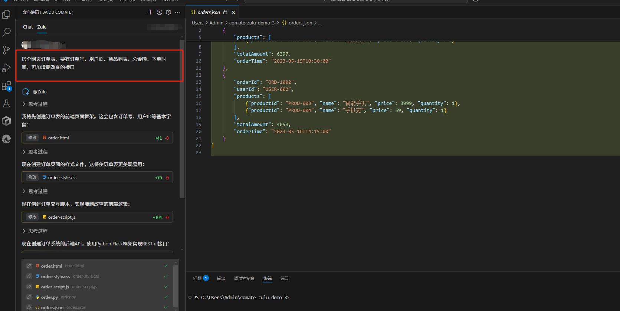Open more actions in Comate panel header

tap(177, 12)
